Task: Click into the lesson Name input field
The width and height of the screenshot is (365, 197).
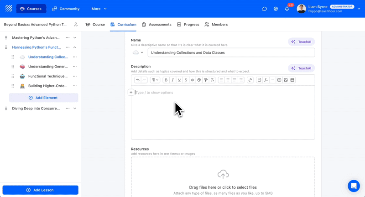Action: click(231, 52)
